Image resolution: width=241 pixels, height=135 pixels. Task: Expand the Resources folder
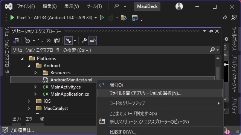point(35,73)
